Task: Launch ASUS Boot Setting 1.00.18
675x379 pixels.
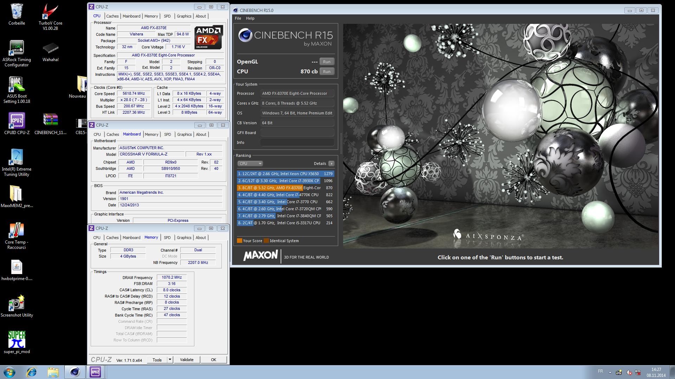Action: click(x=17, y=90)
